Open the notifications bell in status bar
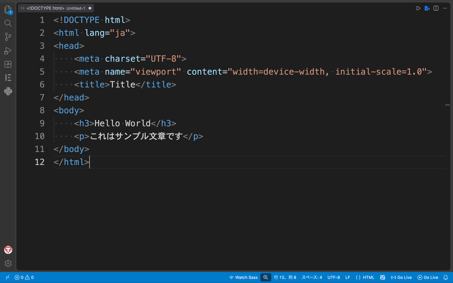Image resolution: width=453 pixels, height=283 pixels. pos(445,277)
